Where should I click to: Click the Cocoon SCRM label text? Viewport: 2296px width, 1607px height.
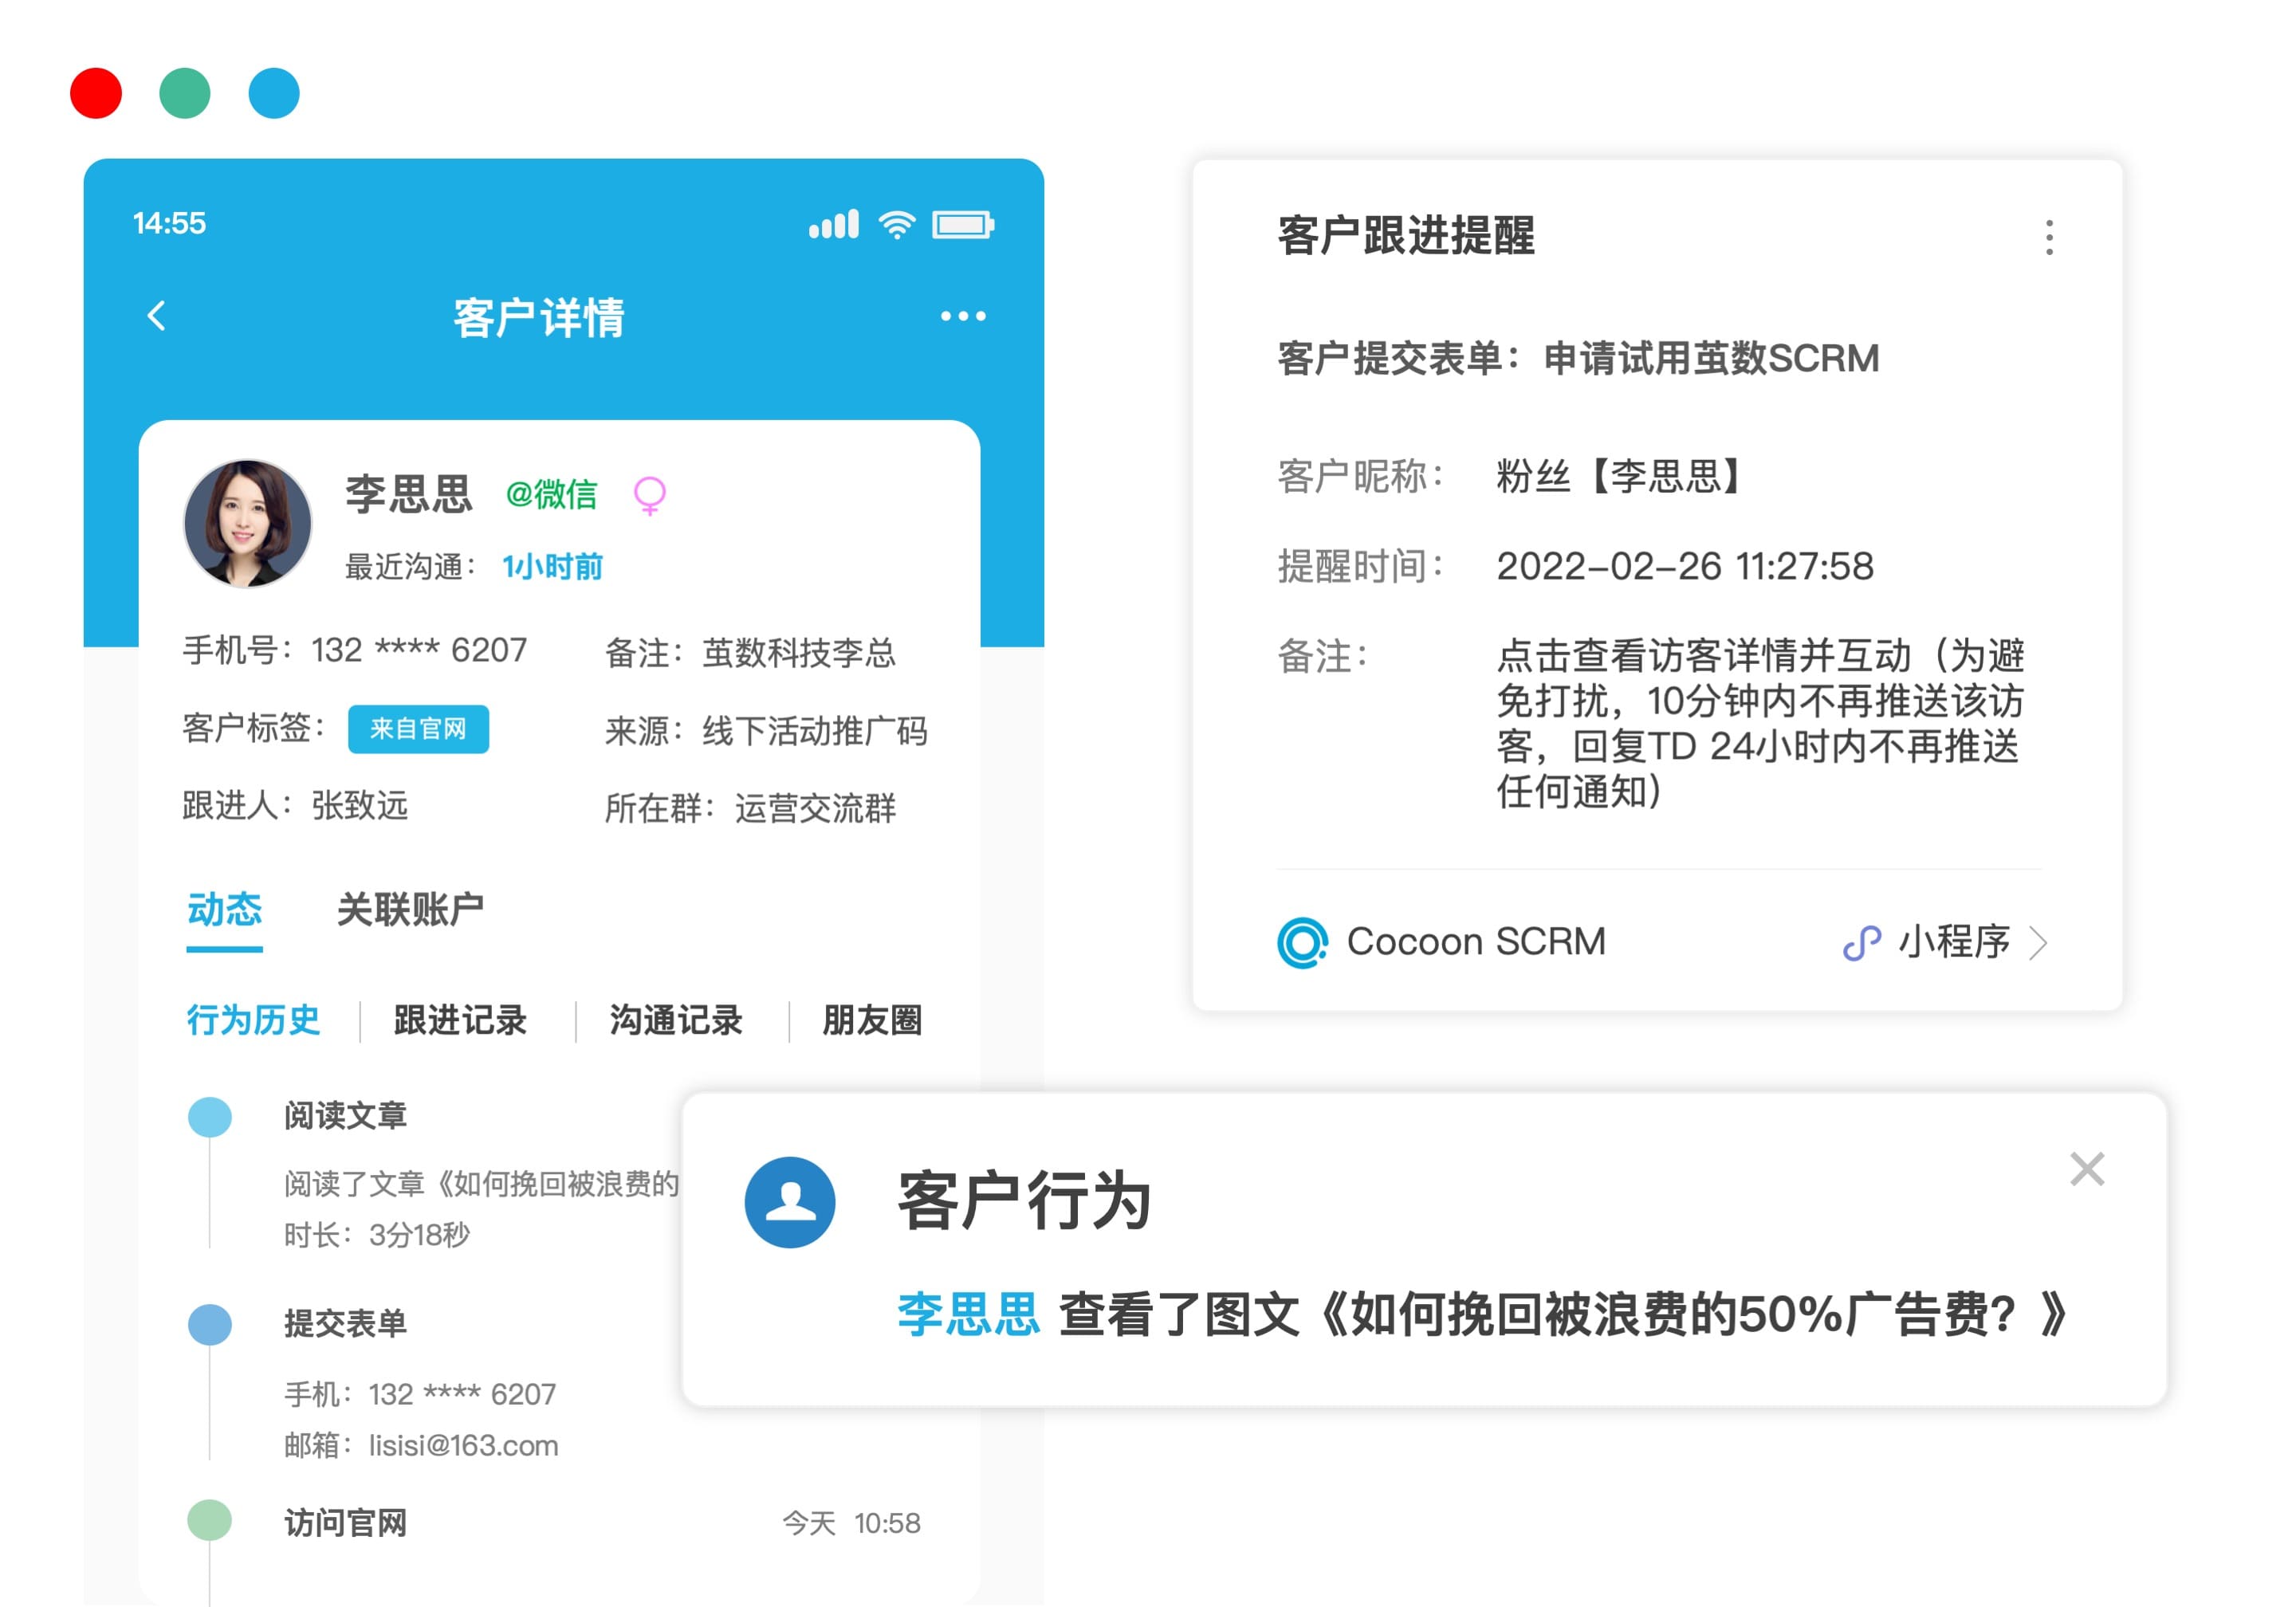point(1476,942)
